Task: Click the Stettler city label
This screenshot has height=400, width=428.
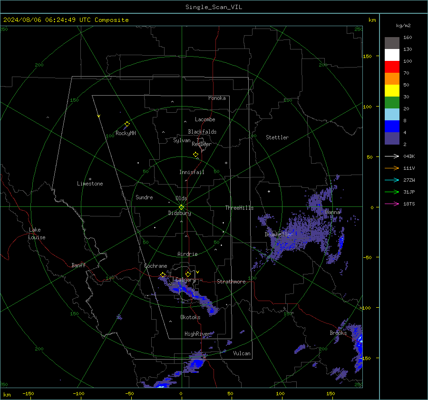Action: (277, 137)
